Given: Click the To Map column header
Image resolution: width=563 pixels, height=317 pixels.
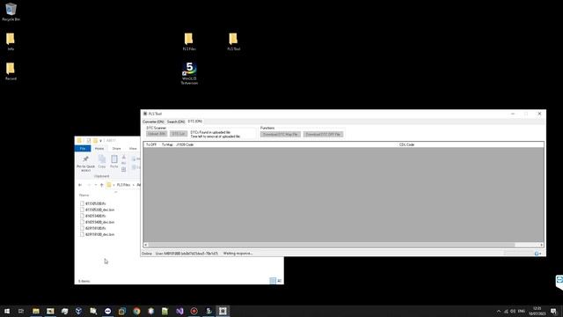Looking at the screenshot, I should pos(167,144).
